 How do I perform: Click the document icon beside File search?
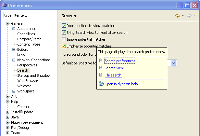pos(101,75)
